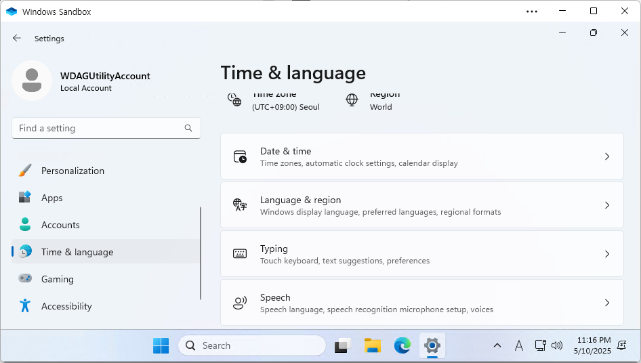Open the Windows Start menu
The height and width of the screenshot is (363, 641).
coord(161,346)
